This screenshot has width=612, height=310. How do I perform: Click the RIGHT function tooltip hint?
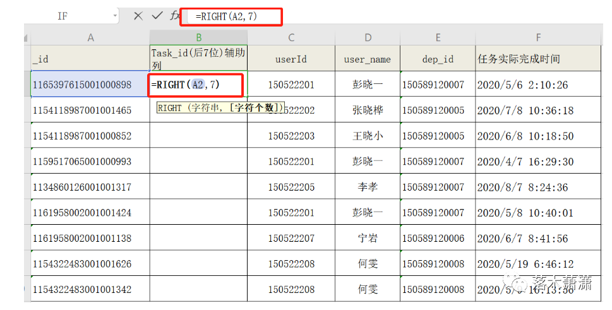220,107
